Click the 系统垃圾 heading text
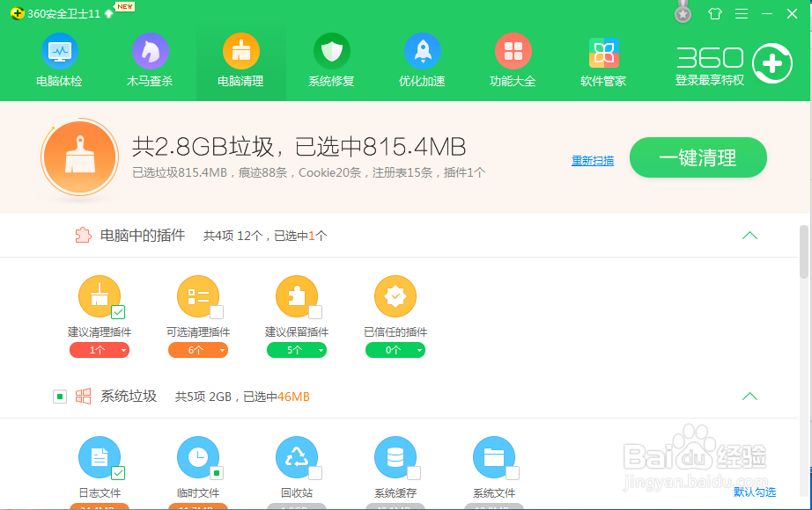The width and height of the screenshot is (812, 510). tap(129, 397)
